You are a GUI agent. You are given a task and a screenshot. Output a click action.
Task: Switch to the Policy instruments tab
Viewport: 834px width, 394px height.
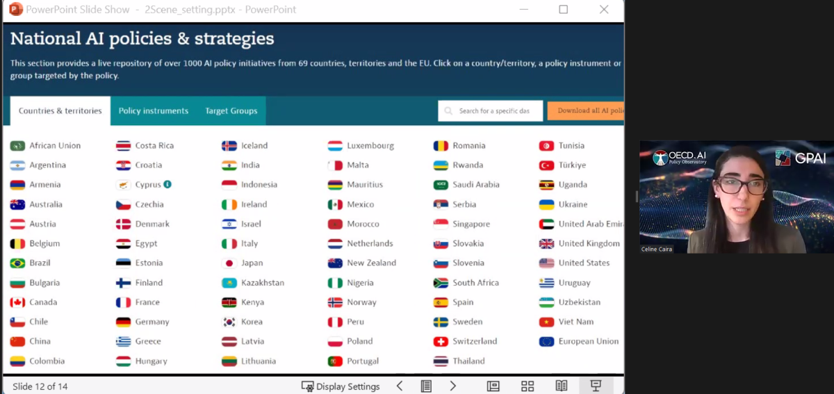[x=153, y=111]
